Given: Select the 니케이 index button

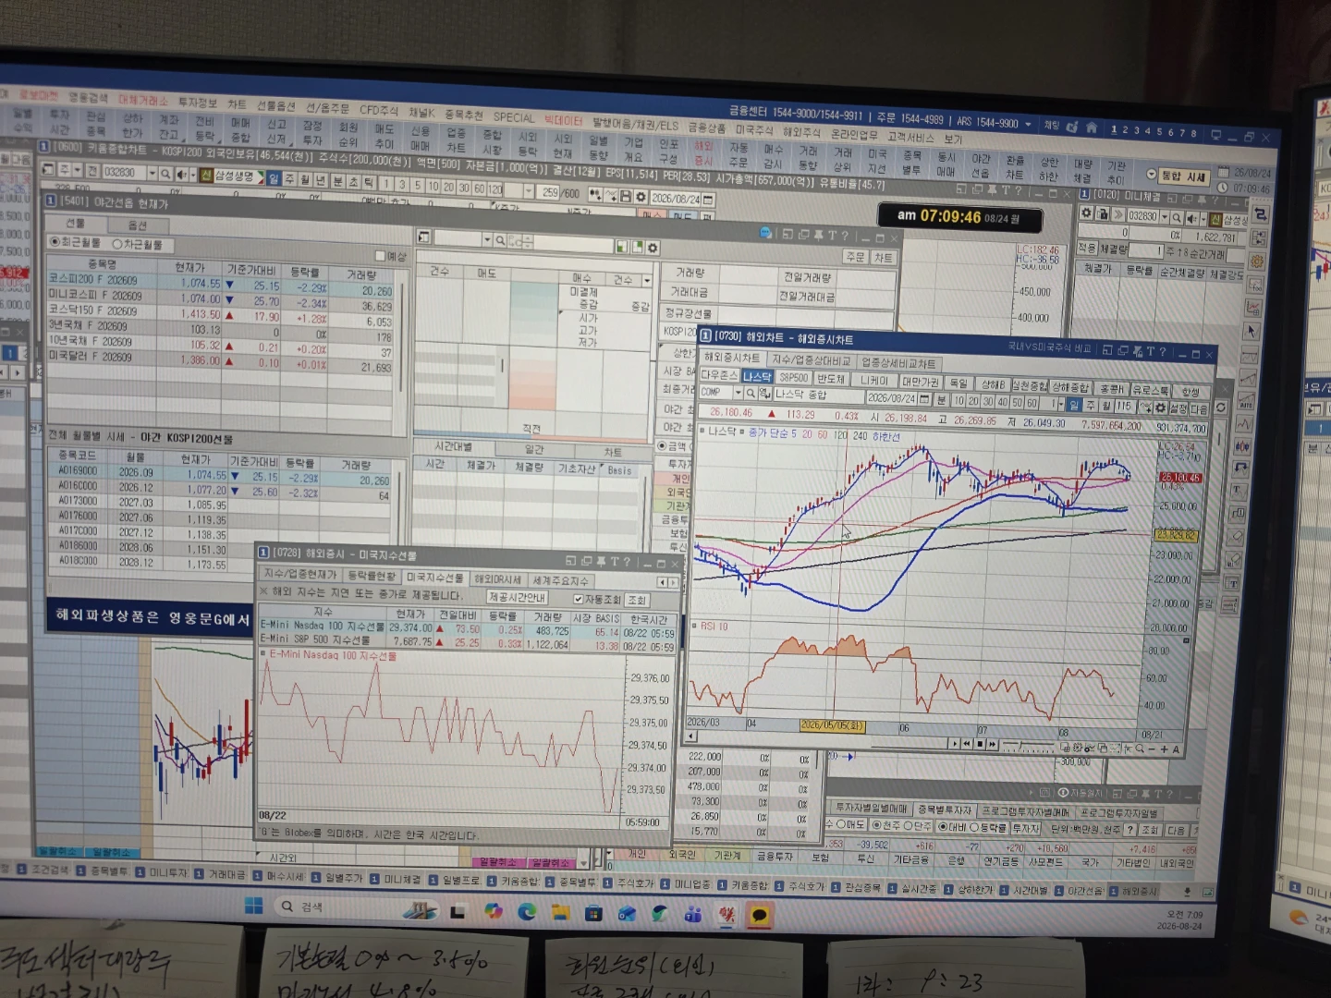Looking at the screenshot, I should 873,380.
